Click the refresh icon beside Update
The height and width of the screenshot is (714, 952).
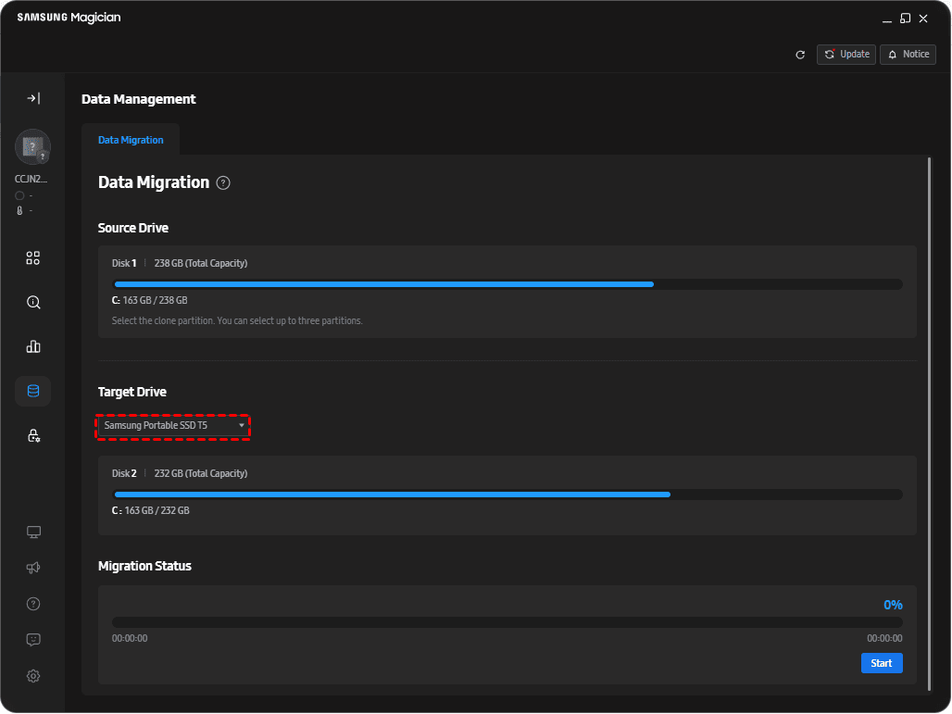coord(800,55)
